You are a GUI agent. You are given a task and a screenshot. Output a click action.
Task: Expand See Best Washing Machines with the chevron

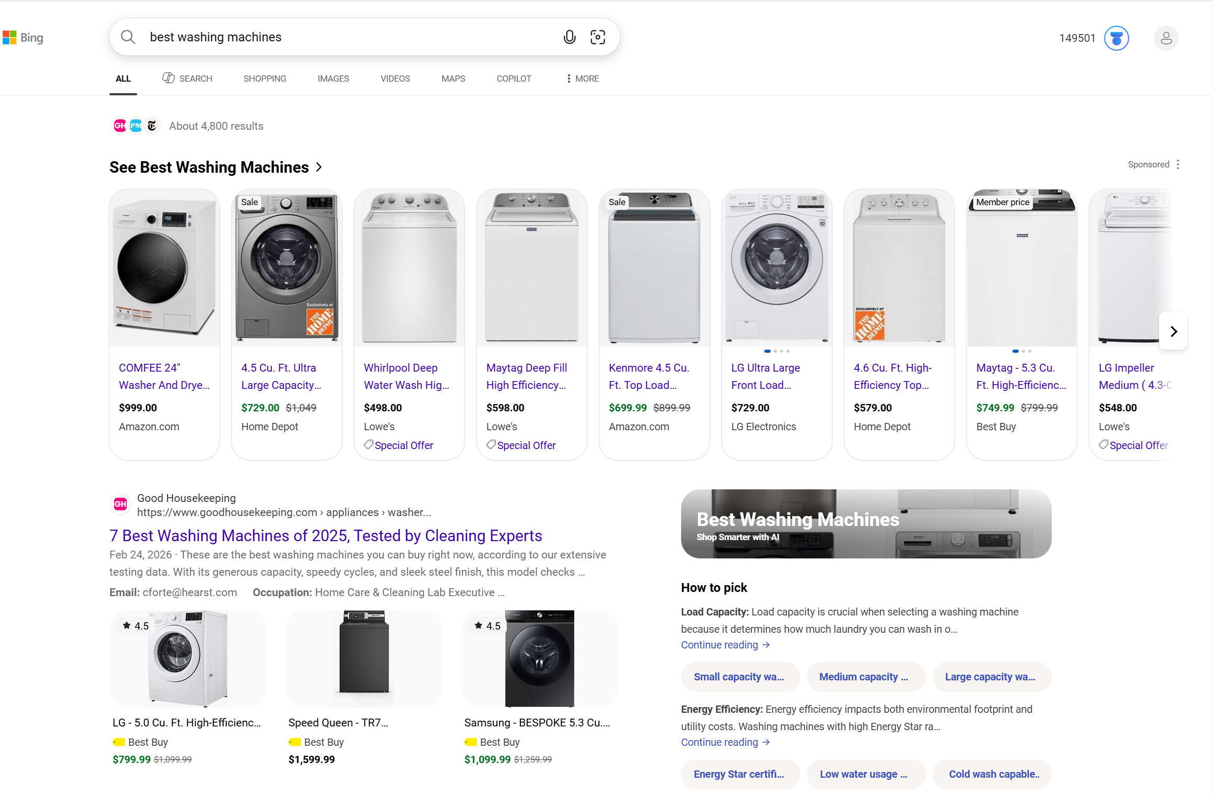coord(319,167)
